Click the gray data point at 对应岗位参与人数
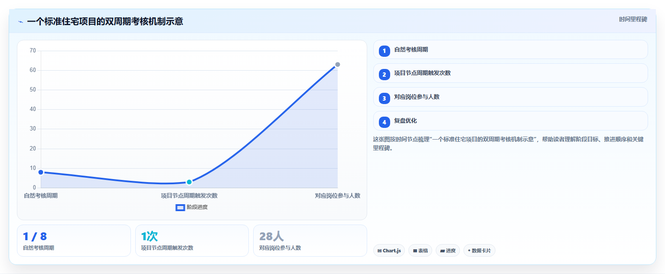665x274 pixels. (x=337, y=65)
